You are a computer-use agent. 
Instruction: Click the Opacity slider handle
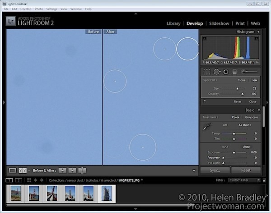click(x=243, y=94)
